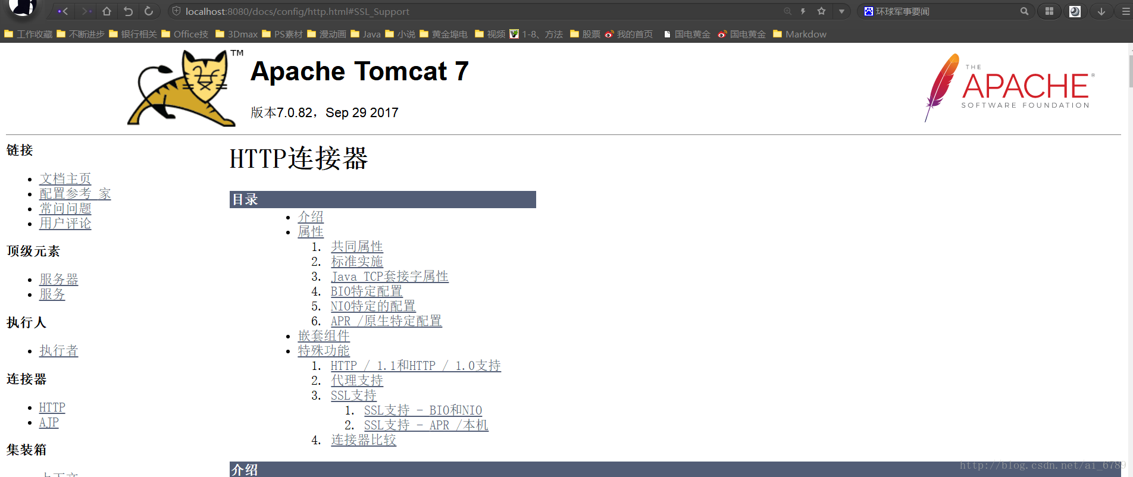Viewport: 1133px width, 477px height.
Task: Jump to 共同属性 section
Action: pos(357,247)
